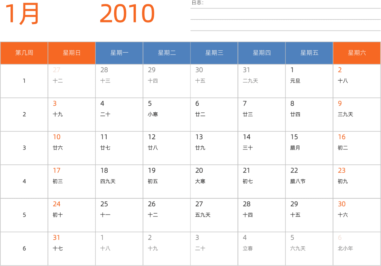The width and height of the screenshot is (381, 266).
Task: Click the faded 北小年 label
Action: point(345,249)
